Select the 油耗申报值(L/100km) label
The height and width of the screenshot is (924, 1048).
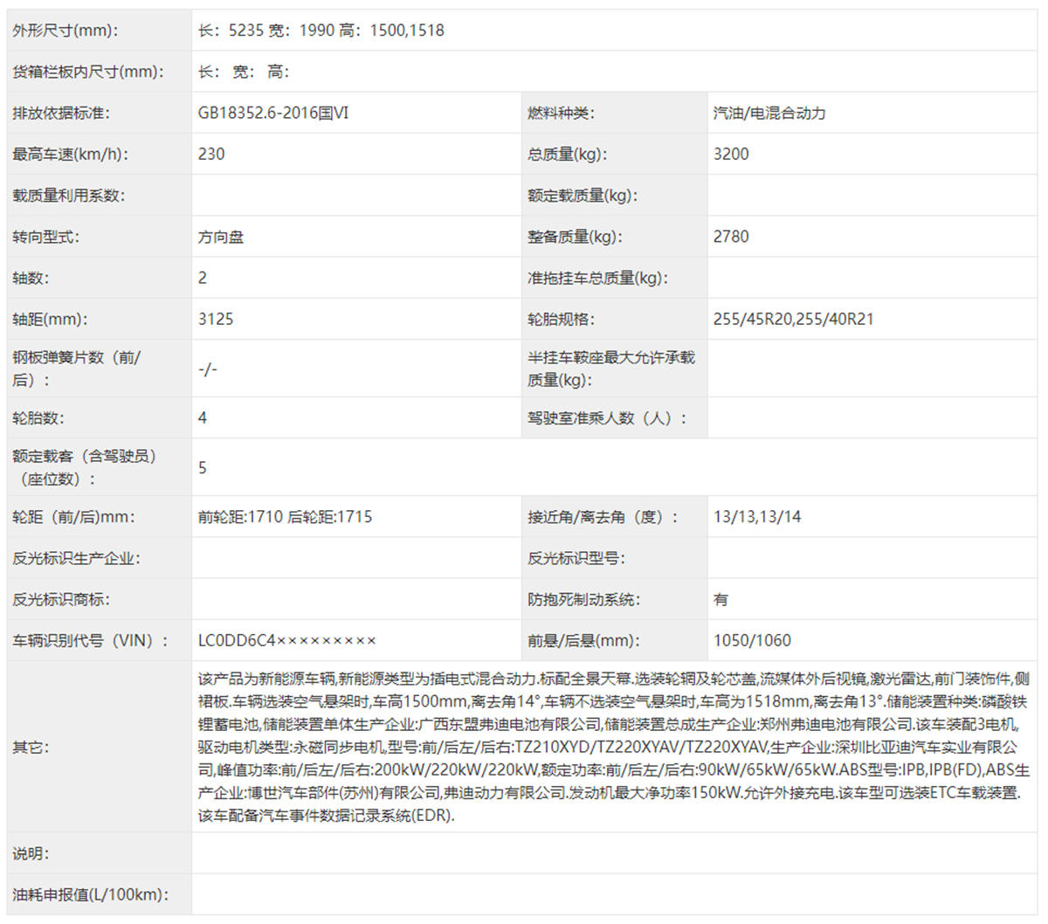91,894
